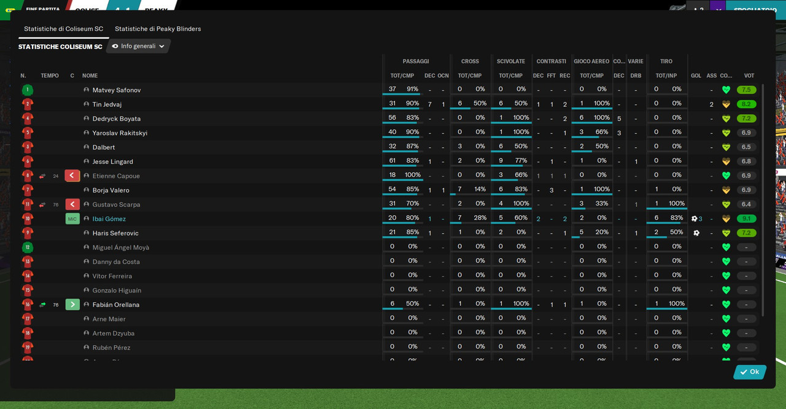The image size is (786, 409).
Task: Switch to Statistiche di Peaky Blinders tab
Action: click(158, 29)
